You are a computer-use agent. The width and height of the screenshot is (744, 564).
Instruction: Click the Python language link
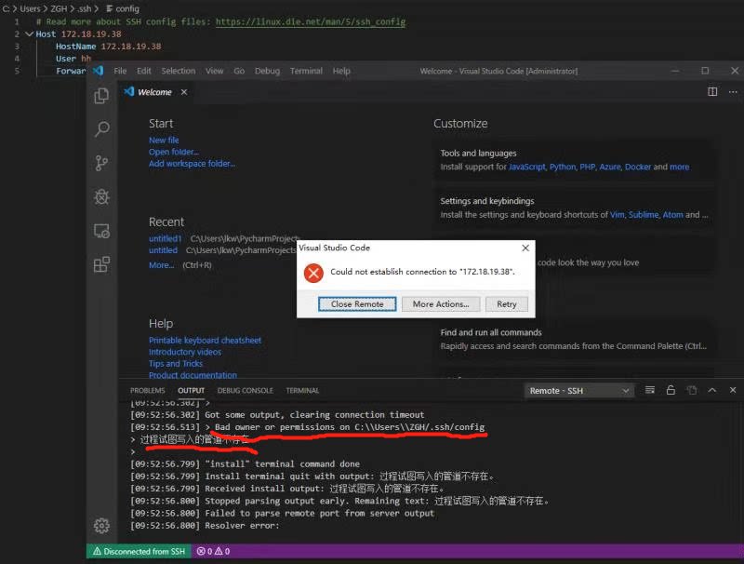pos(563,167)
